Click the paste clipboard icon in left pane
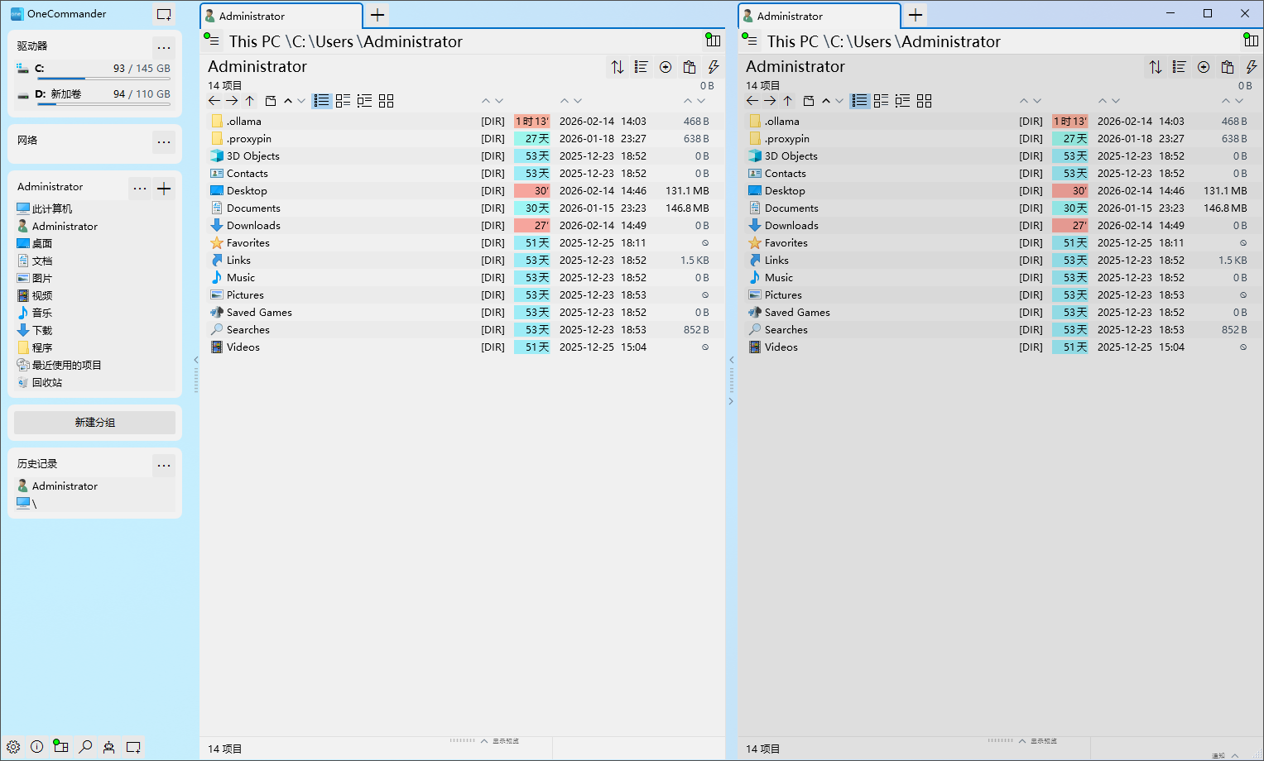Screen dimensions: 1264x761 [x=690, y=67]
